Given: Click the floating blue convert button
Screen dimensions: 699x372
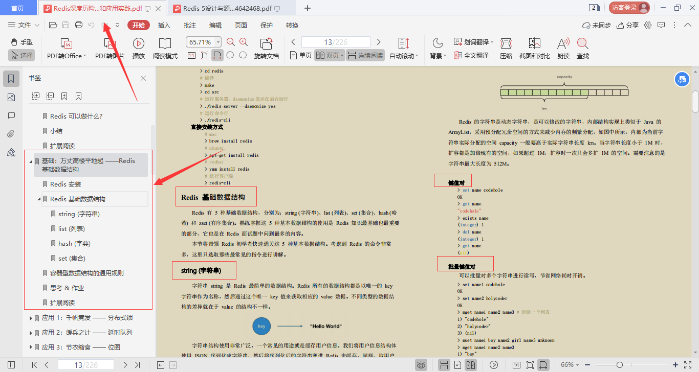Looking at the screenshot, I should [x=682, y=79].
